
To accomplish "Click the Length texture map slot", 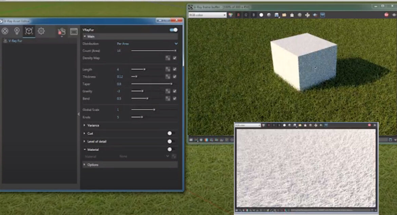I will tap(168, 69).
